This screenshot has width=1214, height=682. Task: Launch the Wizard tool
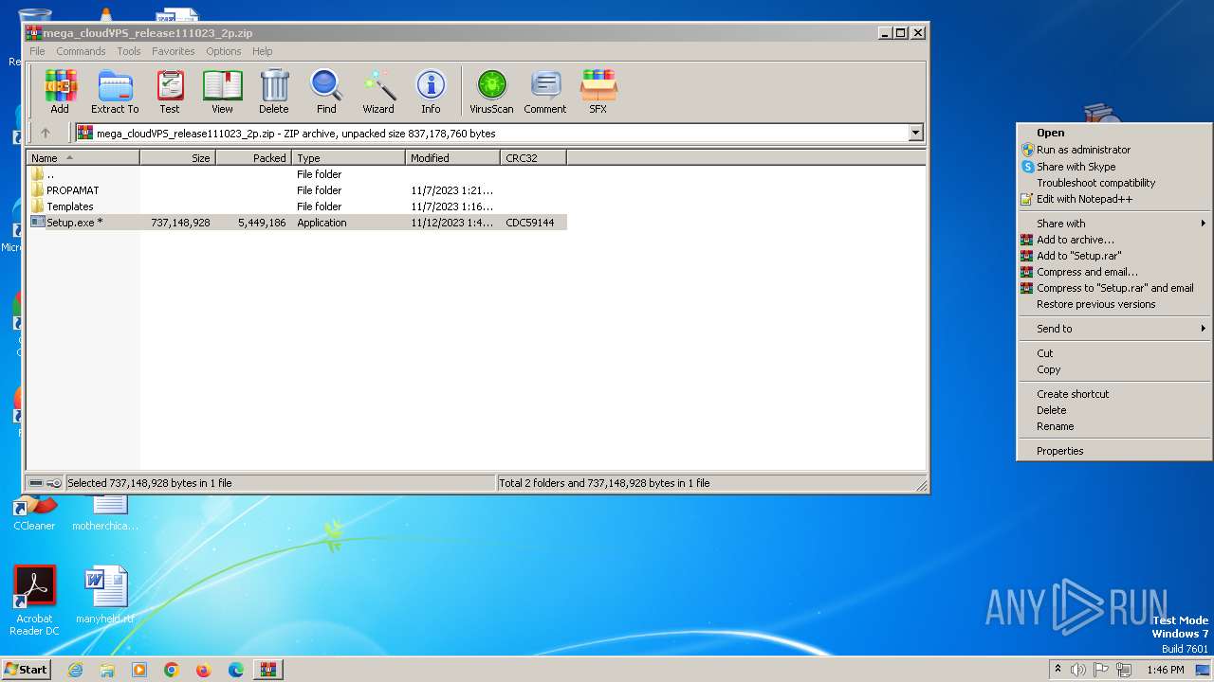(x=378, y=92)
